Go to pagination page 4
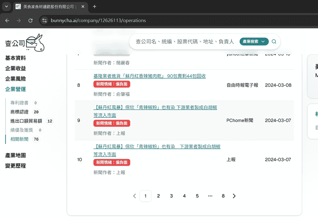Viewport: 318px width, 218px height. click(184, 196)
